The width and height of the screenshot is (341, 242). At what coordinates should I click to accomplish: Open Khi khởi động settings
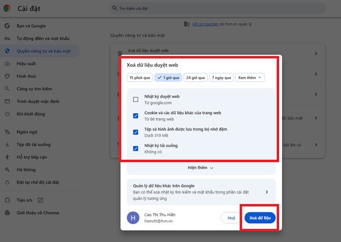[31, 114]
